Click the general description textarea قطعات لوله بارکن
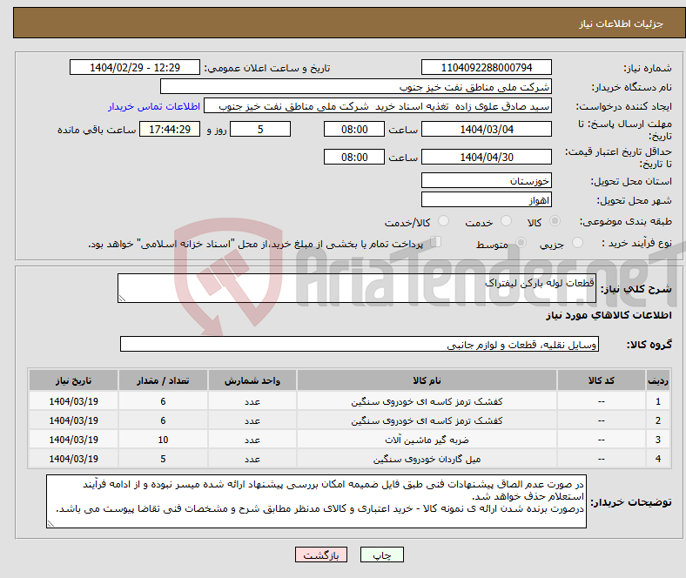This screenshot has height=578, width=686. (357, 288)
